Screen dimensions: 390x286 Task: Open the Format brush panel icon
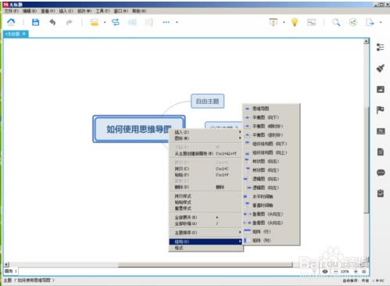pos(381,68)
